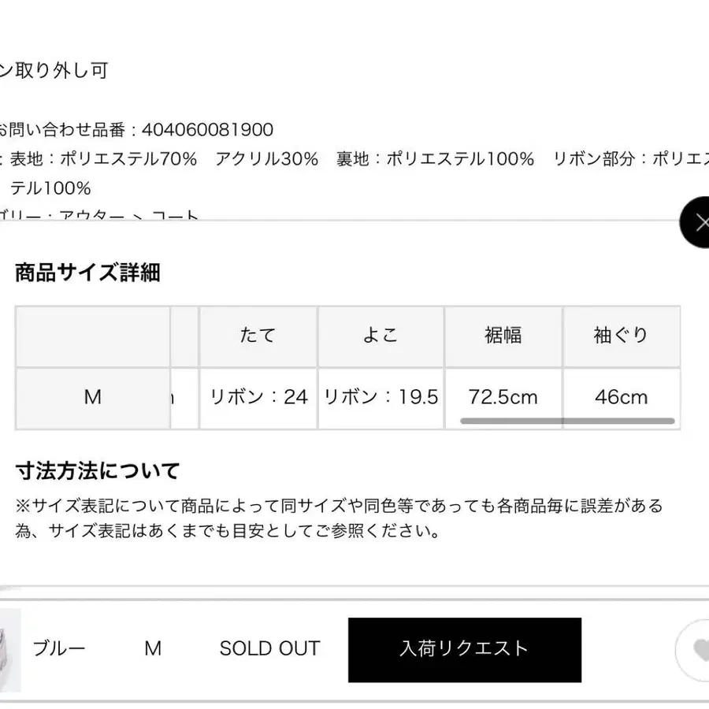The height and width of the screenshot is (709, 709).
Task: Select the ブルー color label
Action: coord(58,649)
